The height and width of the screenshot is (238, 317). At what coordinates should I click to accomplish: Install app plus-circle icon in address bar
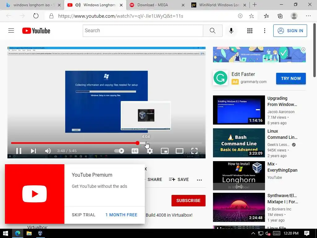(240, 16)
